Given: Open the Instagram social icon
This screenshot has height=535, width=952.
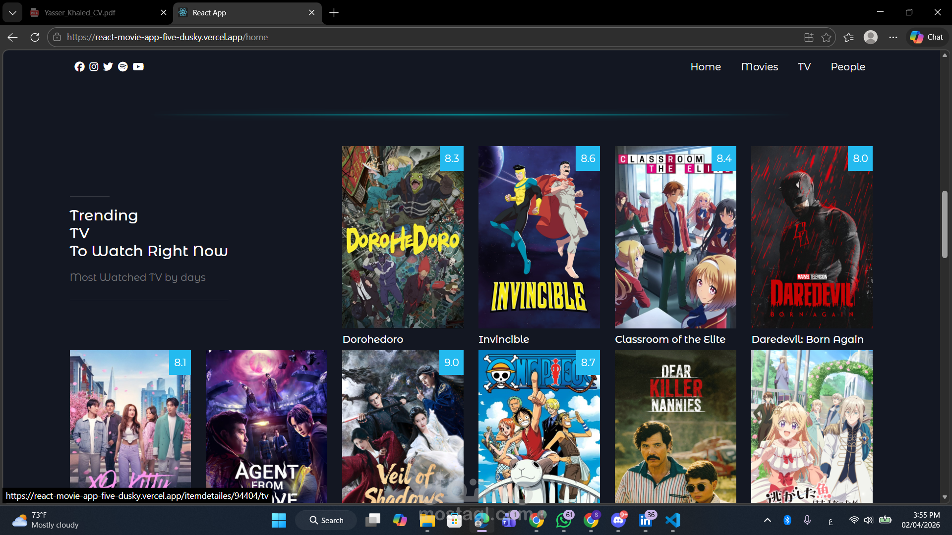Looking at the screenshot, I should coord(94,67).
